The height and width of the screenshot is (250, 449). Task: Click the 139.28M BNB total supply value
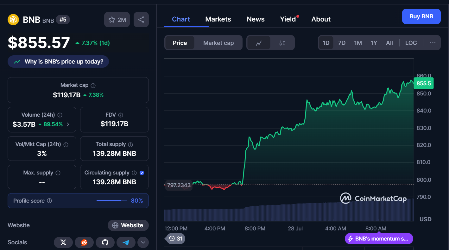(x=114, y=154)
